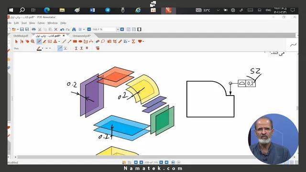Pick the Arrow drawing tool
306x172 pixels.
pyautogui.click(x=69, y=42)
